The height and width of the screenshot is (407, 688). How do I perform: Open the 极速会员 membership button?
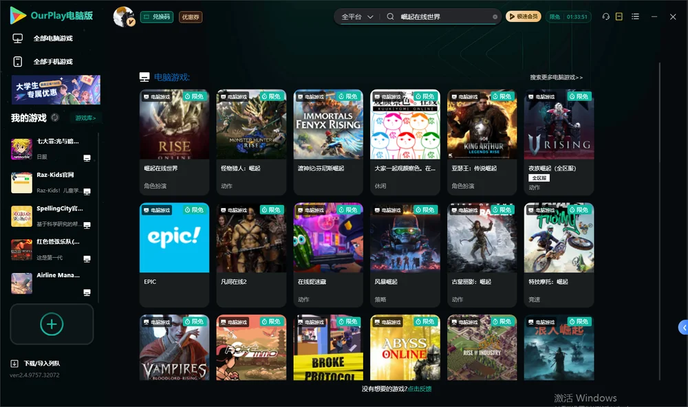(524, 16)
